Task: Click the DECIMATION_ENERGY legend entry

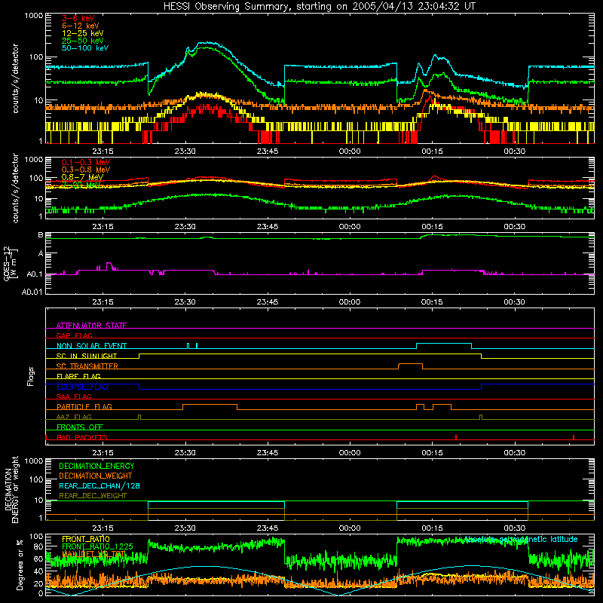Action: click(96, 466)
